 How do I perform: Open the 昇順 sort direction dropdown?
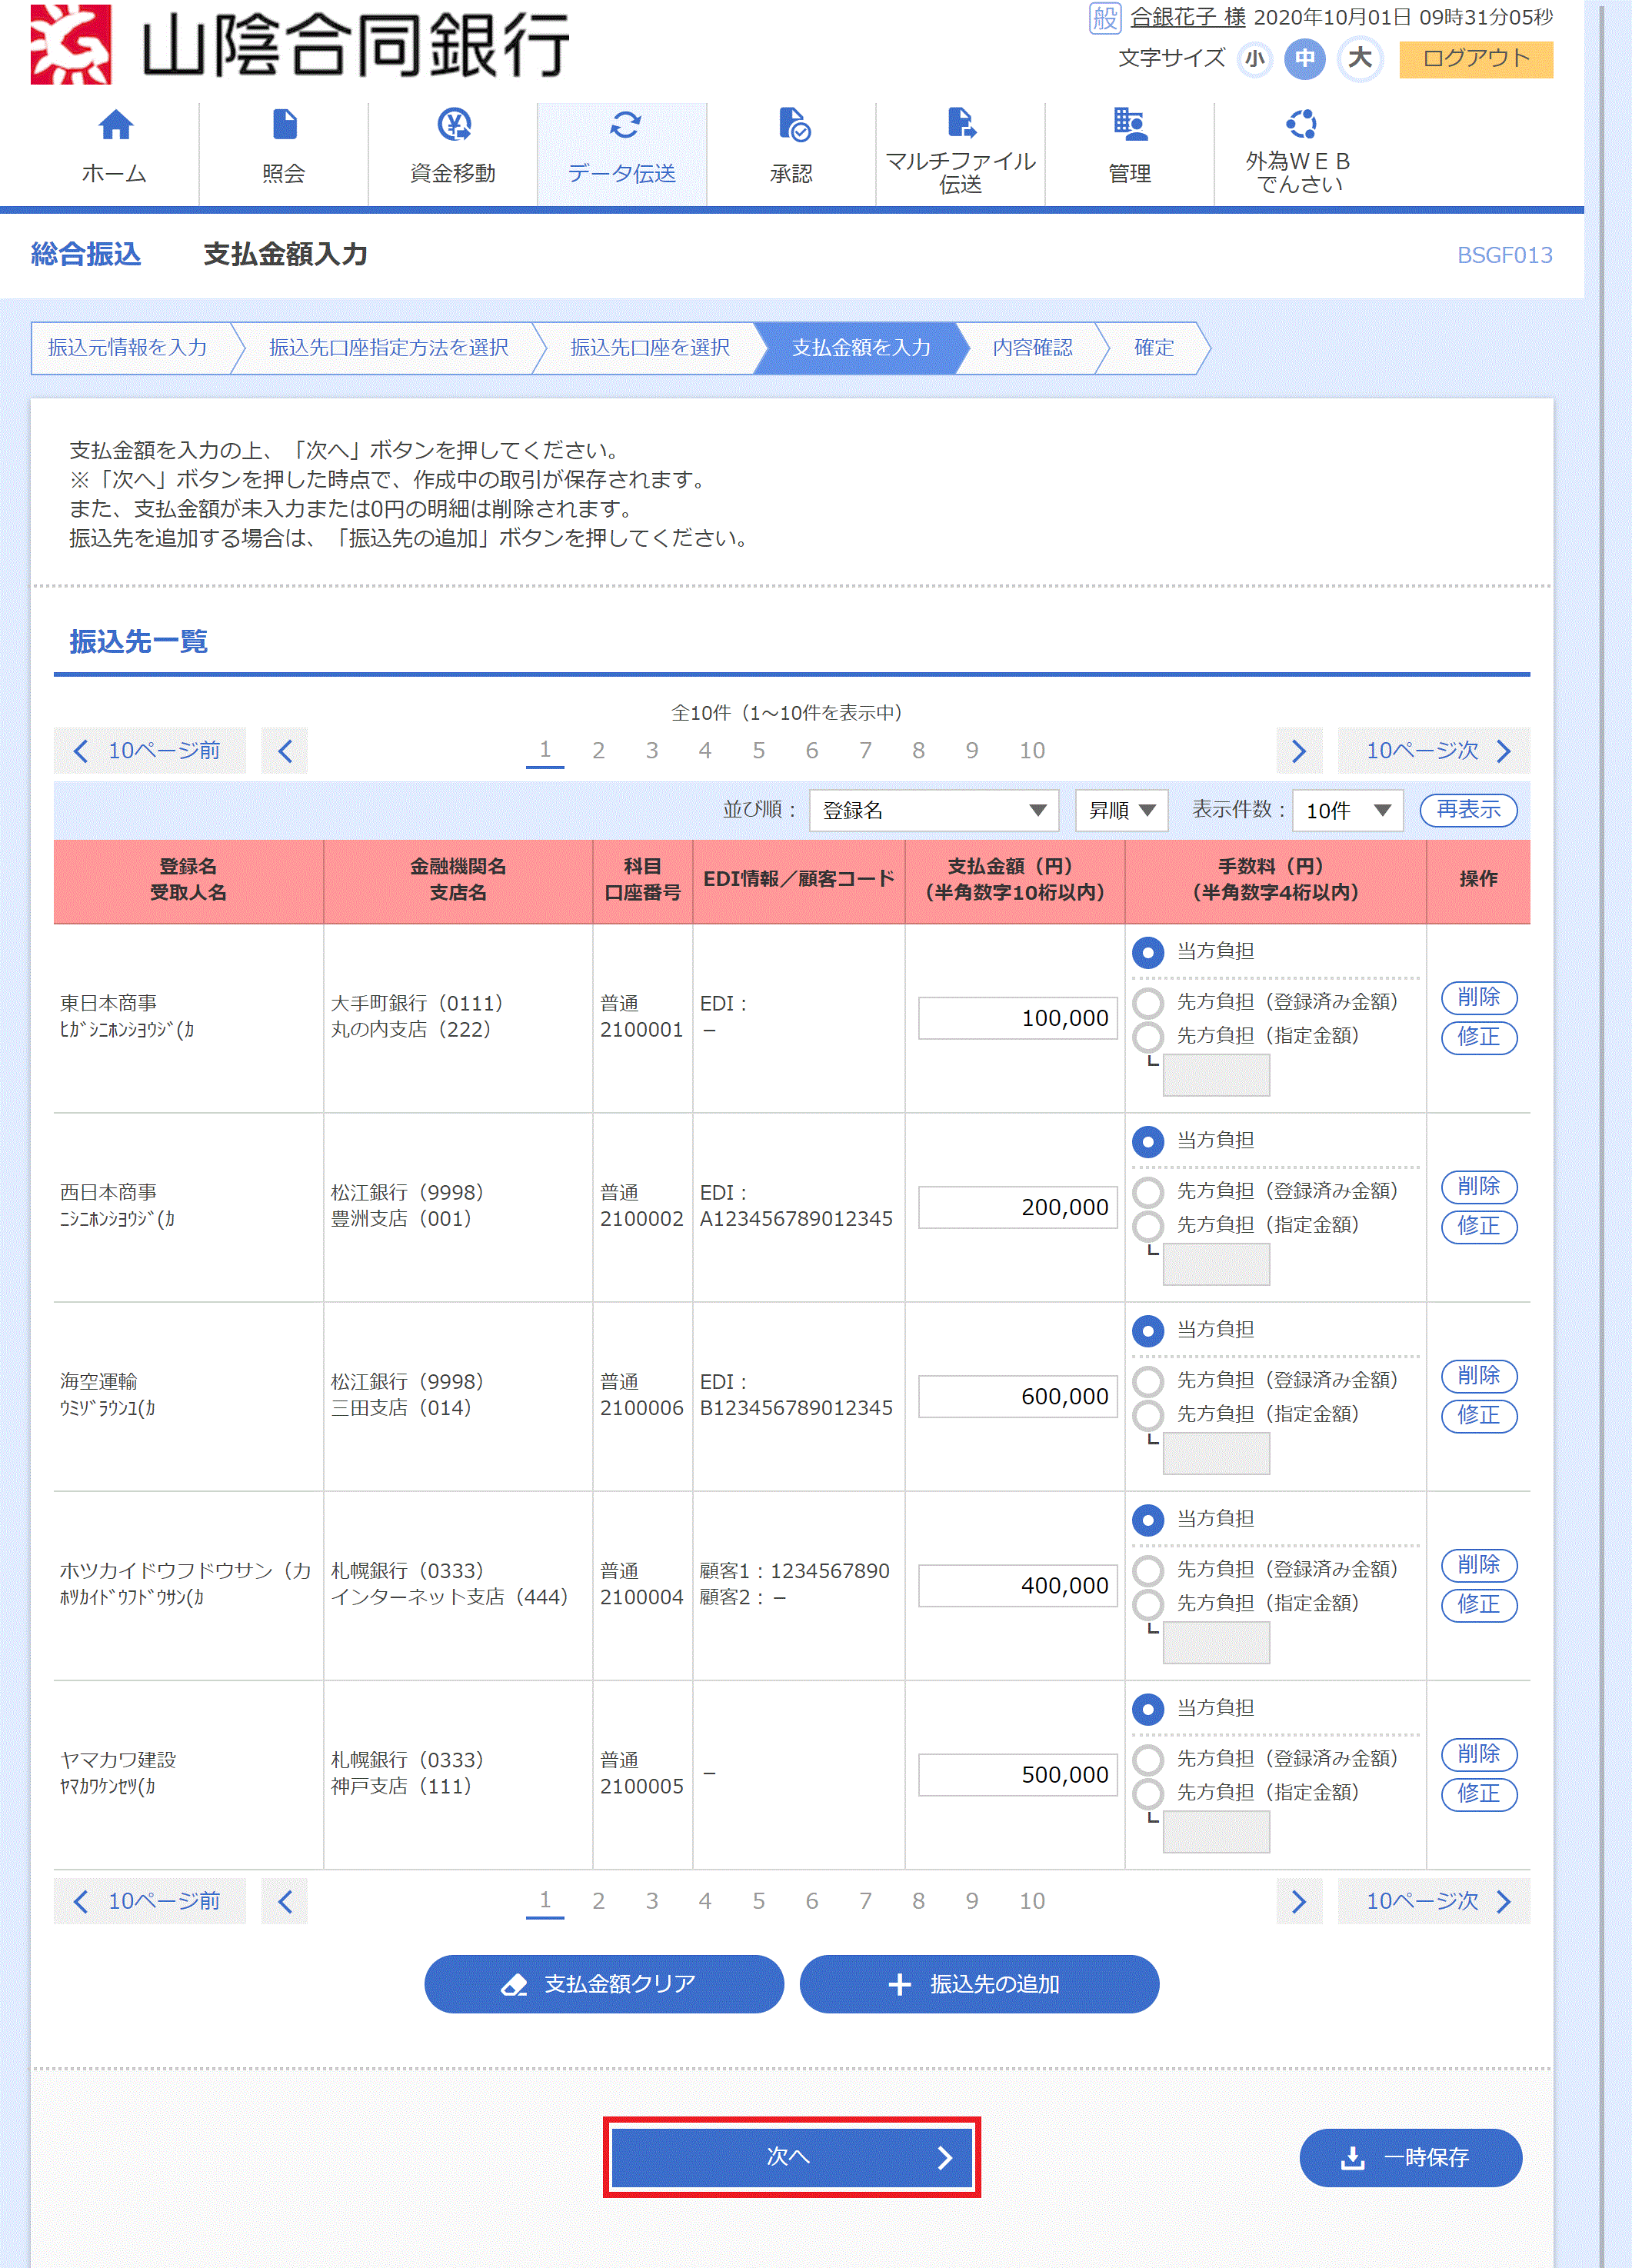1121,810
